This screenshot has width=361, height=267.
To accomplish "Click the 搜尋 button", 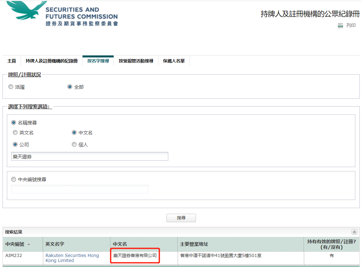I will pyautogui.click(x=181, y=218).
